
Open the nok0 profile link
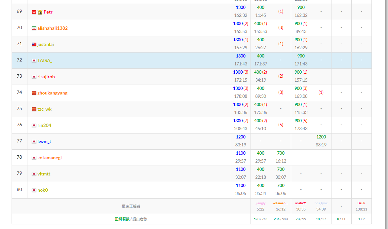(x=43, y=190)
